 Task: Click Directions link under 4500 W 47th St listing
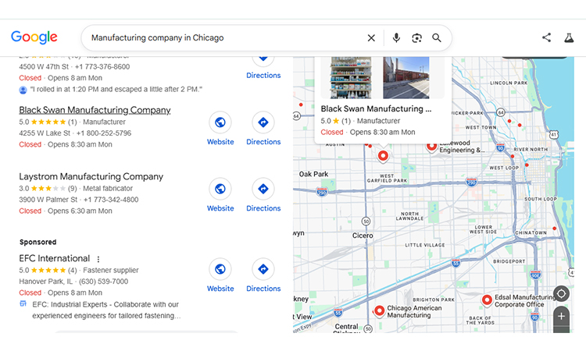click(263, 76)
